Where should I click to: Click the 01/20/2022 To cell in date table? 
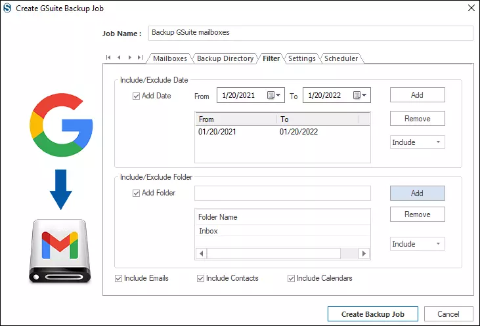(299, 132)
